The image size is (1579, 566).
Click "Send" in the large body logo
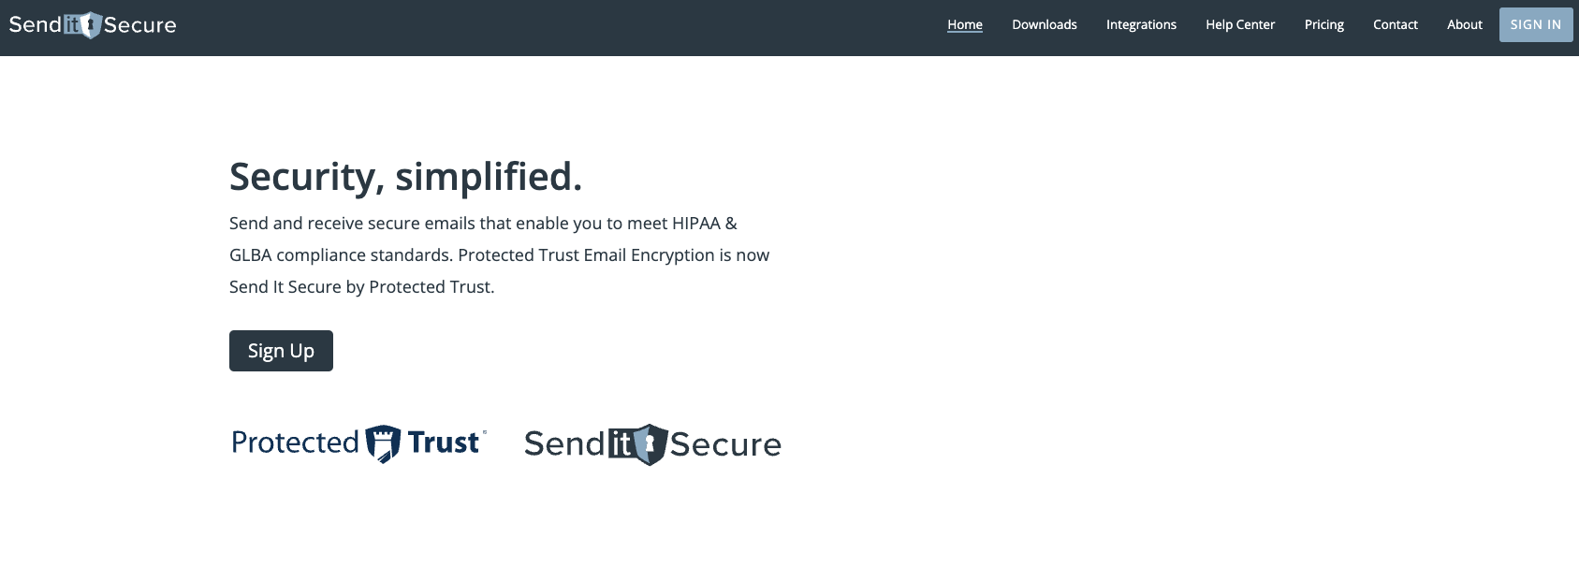pos(564,444)
